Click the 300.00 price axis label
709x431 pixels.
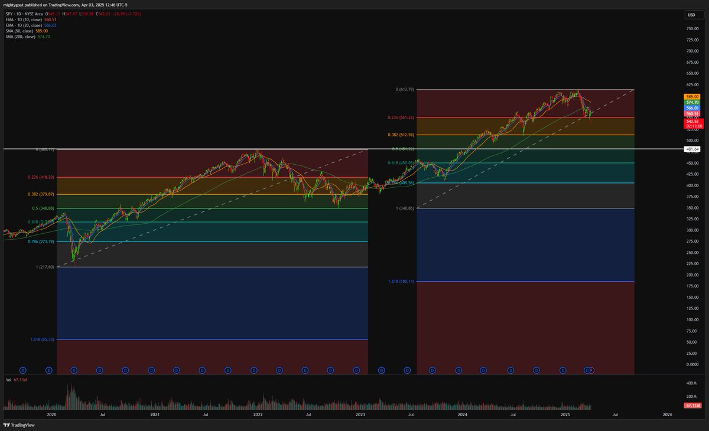tap(693, 230)
